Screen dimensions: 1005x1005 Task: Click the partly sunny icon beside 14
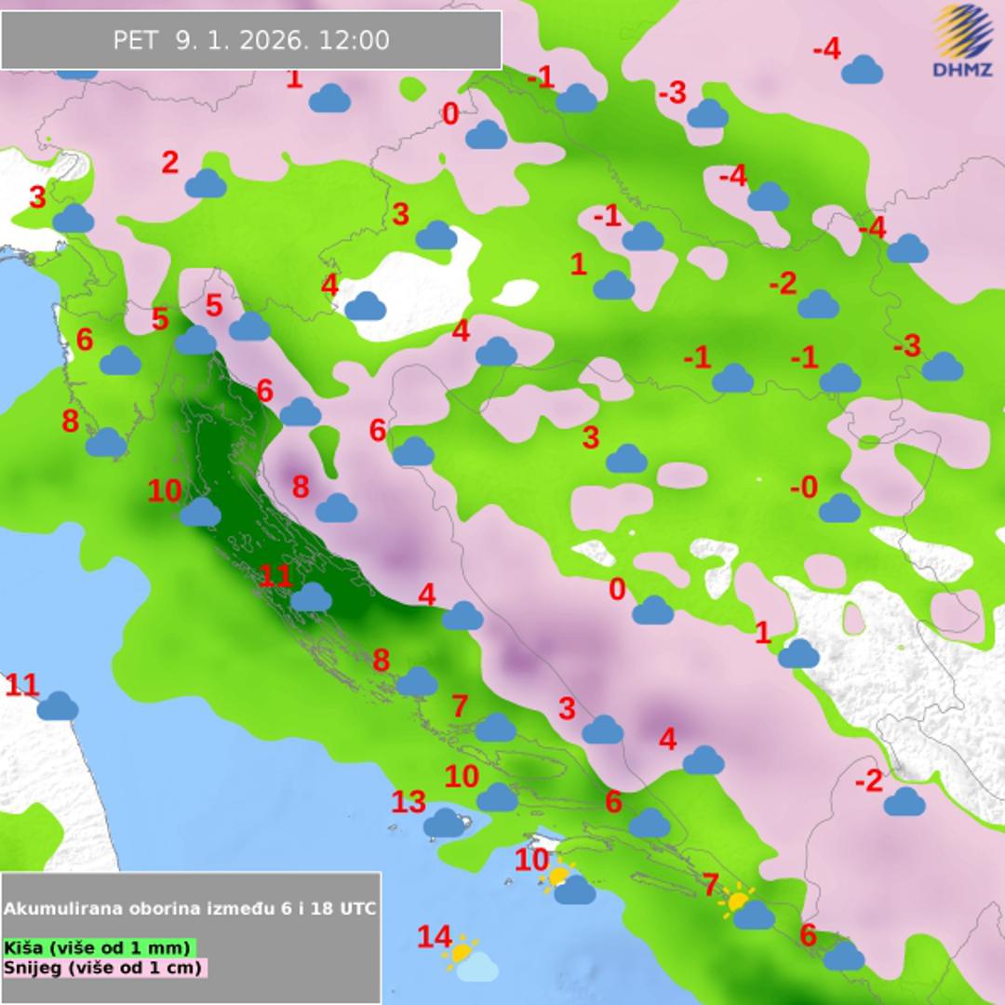pyautogui.click(x=470, y=959)
